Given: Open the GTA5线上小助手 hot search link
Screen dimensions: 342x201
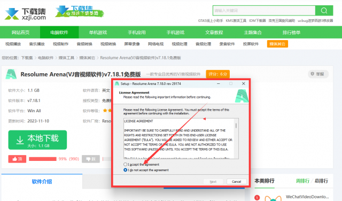Looking at the screenshot, I should pyautogui.click(x=211, y=20).
